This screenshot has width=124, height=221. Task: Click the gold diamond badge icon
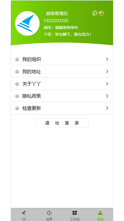coord(101,13)
